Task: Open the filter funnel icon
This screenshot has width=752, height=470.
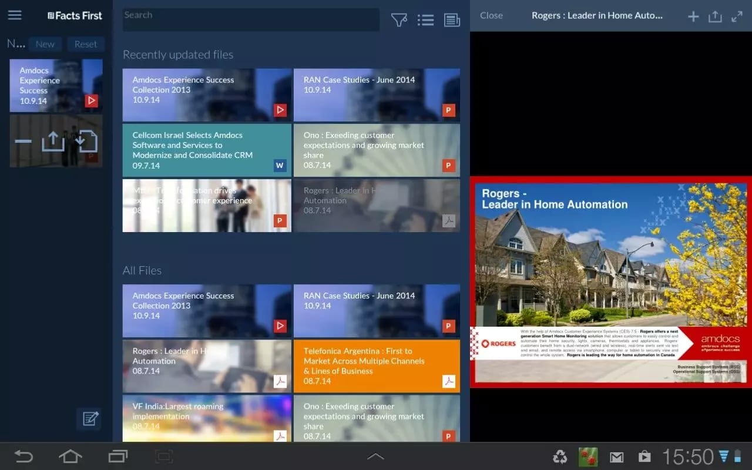Action: pyautogui.click(x=399, y=21)
